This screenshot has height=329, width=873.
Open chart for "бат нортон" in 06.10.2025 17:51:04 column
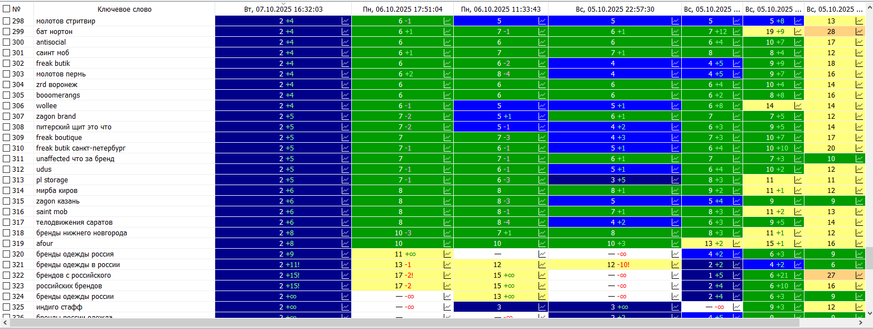pyautogui.click(x=447, y=32)
